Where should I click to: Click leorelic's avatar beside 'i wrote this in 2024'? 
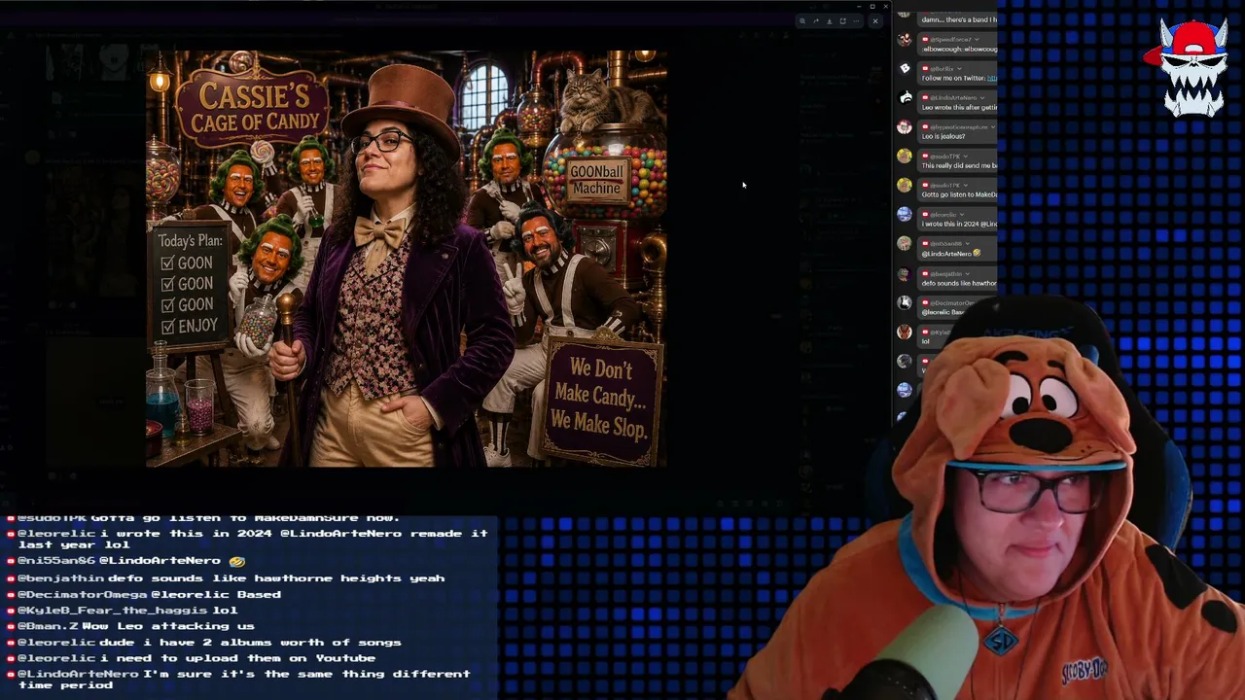[x=905, y=215]
